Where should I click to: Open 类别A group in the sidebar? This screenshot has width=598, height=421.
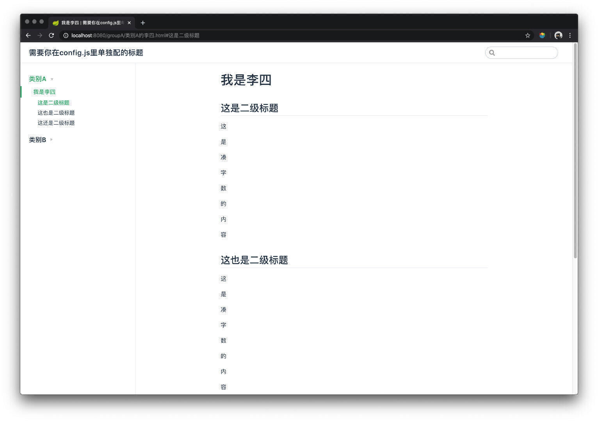coord(37,79)
